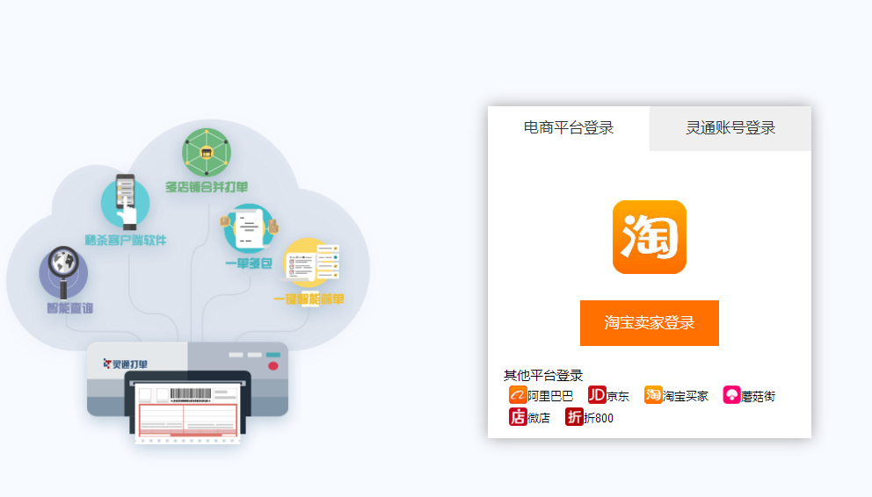Screen dimensions: 872x497
Task: Click the 多店铺合并打单 label
Action: click(x=207, y=187)
